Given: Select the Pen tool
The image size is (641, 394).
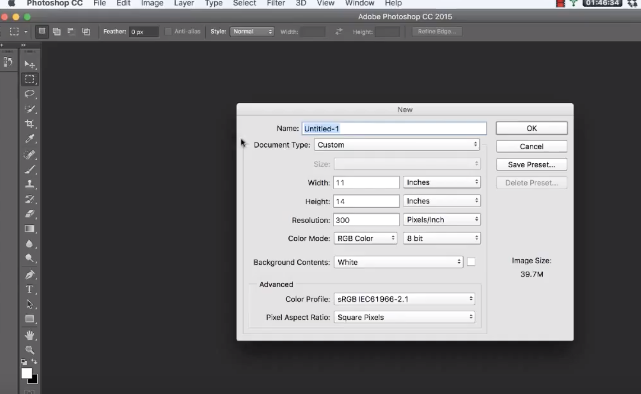Looking at the screenshot, I should point(30,275).
